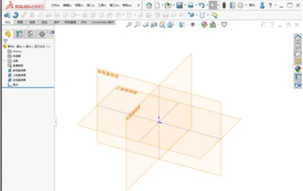Screen dimensions: 303x191
Task: Open the 工具 (Tools) menu
Action: click(x=102, y=6)
